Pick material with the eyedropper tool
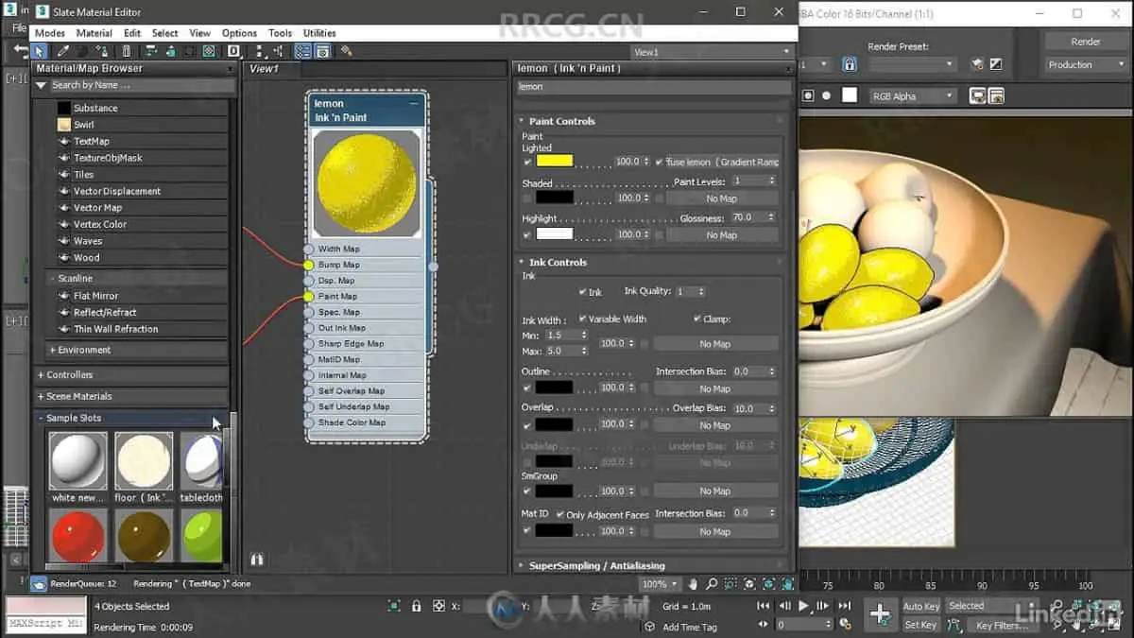Viewport: 1134px width, 638px height. coord(63,51)
